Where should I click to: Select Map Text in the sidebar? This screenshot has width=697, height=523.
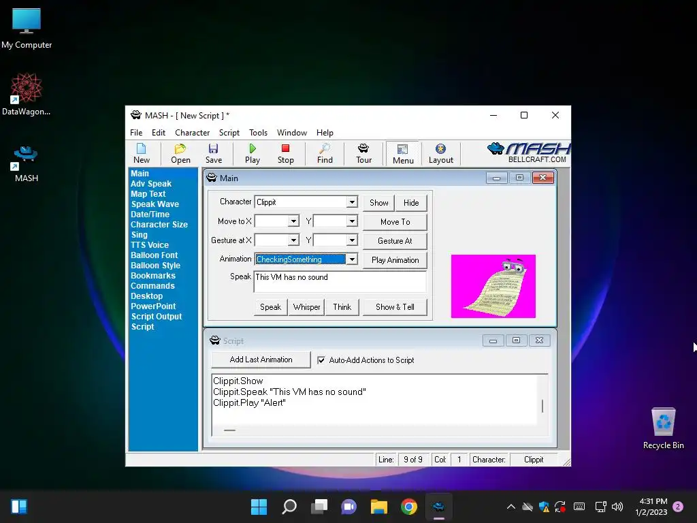(148, 194)
